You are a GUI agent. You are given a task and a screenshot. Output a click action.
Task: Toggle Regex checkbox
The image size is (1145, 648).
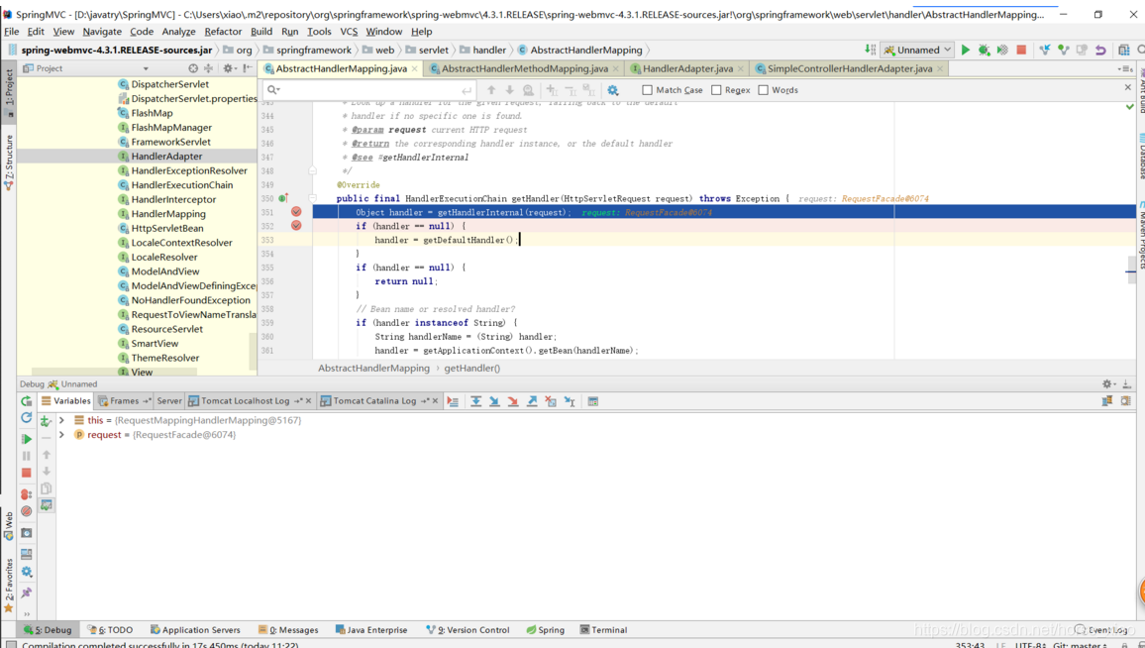[x=716, y=90]
